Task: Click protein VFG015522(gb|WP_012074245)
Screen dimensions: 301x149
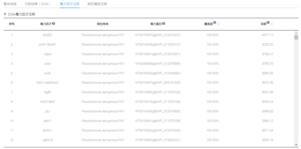Action: click(157, 130)
